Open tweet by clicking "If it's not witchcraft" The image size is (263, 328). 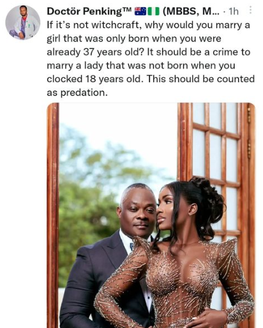95,25
